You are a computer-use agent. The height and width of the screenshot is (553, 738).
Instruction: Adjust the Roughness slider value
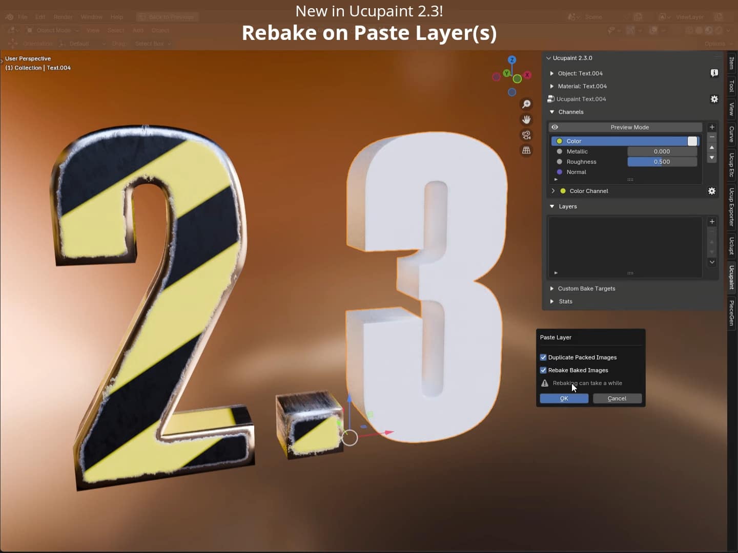click(662, 162)
